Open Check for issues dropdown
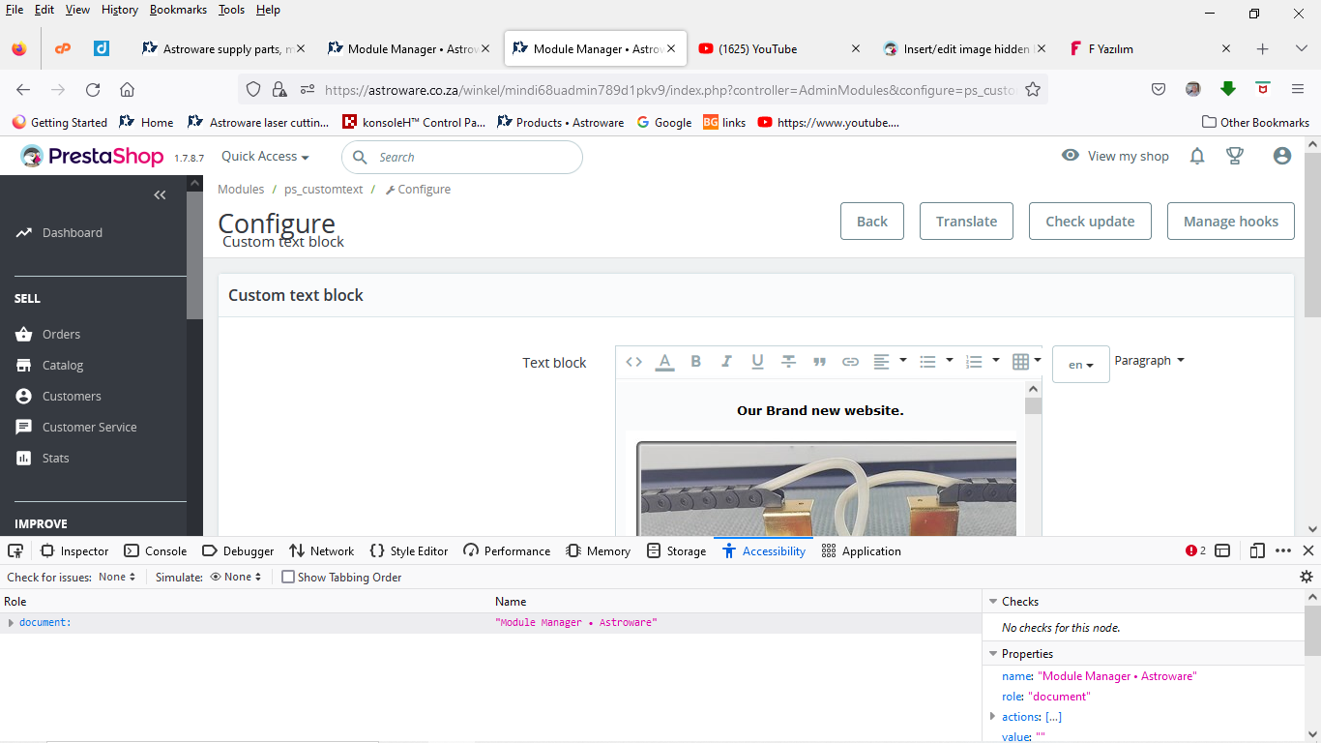The image size is (1321, 743). click(x=117, y=577)
